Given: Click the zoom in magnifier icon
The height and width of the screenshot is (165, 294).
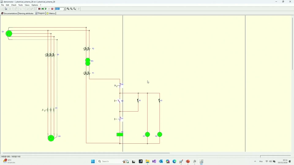Looking at the screenshot, I should point(68,9).
